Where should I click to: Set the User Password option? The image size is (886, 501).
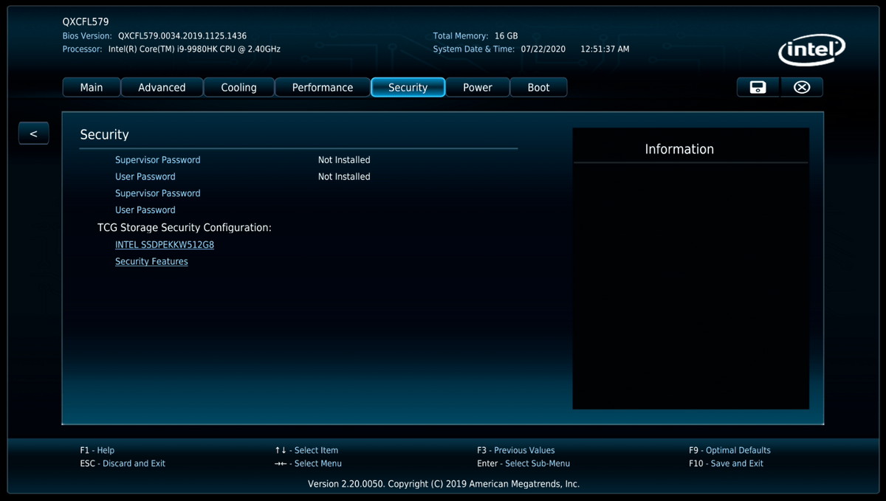pyautogui.click(x=145, y=210)
